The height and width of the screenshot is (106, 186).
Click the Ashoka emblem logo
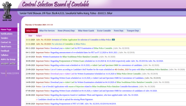pyautogui.click(x=7, y=11)
